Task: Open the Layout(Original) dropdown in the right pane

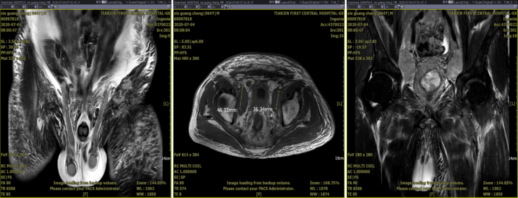Action: click(x=465, y=2)
